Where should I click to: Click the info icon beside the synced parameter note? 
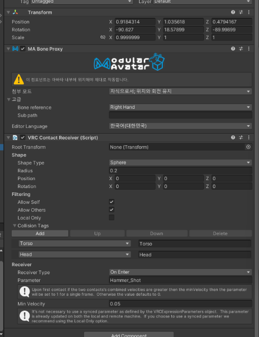point(24,316)
